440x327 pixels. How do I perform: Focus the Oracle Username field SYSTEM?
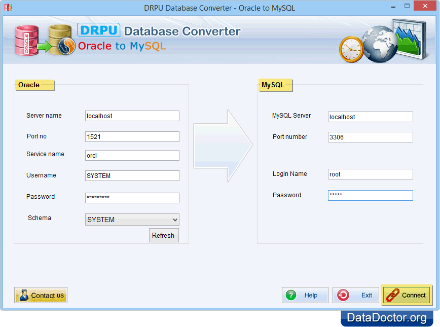132,176
